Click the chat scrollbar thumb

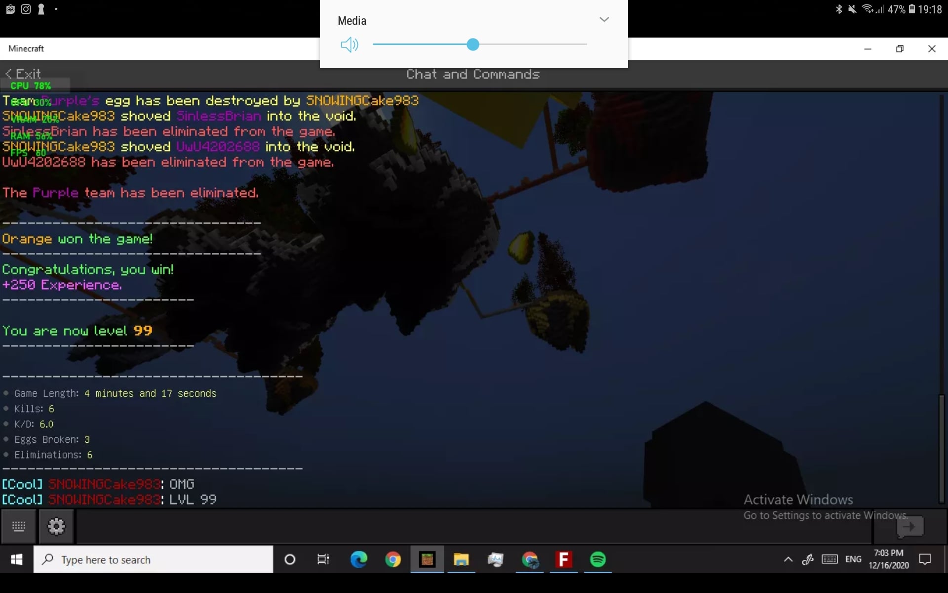(x=942, y=449)
